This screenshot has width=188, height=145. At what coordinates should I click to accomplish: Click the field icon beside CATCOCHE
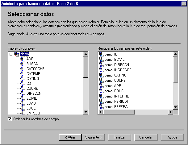click(23, 69)
